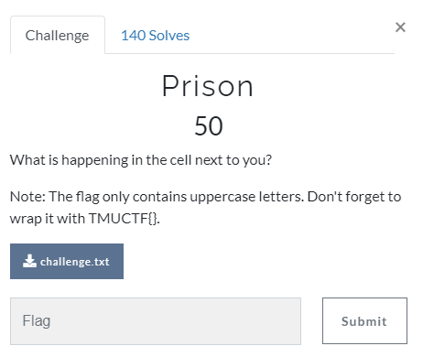View who solved via Solves tab

(x=155, y=36)
